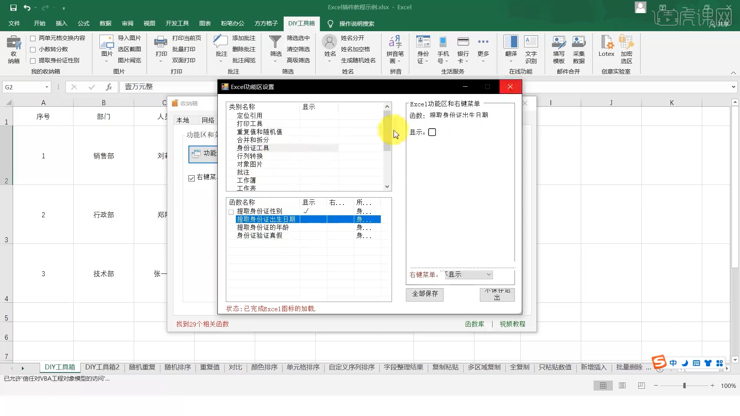Click 生成随机姓名 button
The height and width of the screenshot is (416, 740).
coord(358,60)
